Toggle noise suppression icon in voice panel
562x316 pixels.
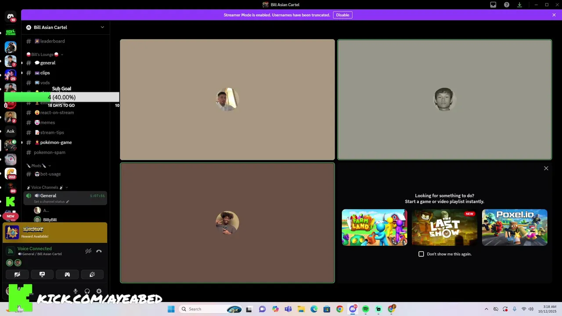[x=88, y=251]
